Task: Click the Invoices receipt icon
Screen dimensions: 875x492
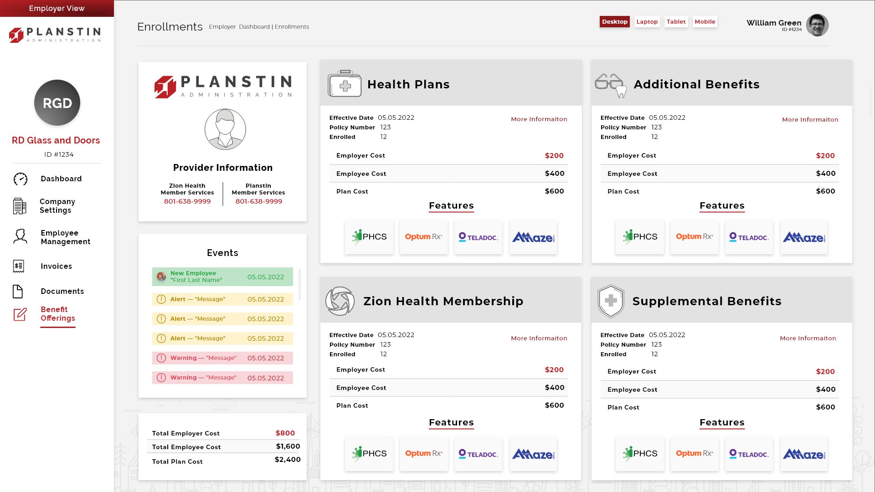Action: click(19, 266)
